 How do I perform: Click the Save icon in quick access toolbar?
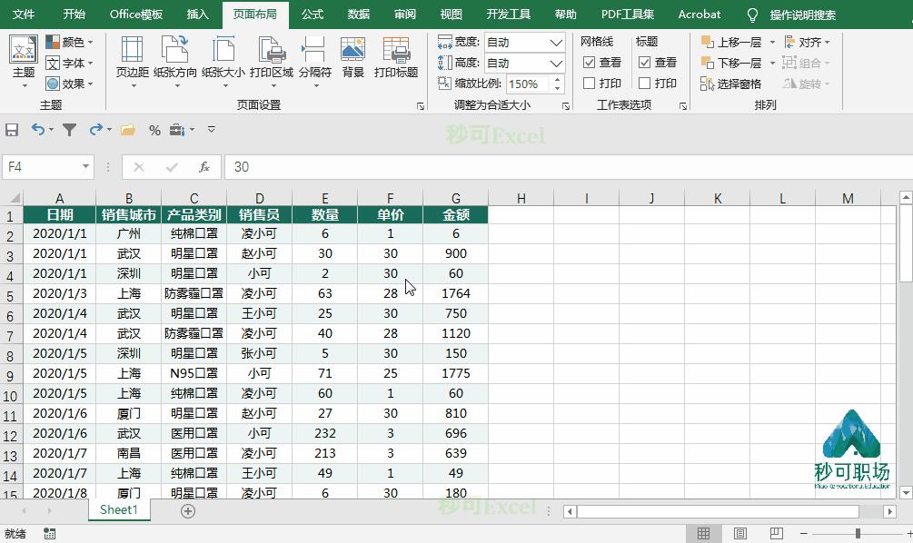(13, 130)
